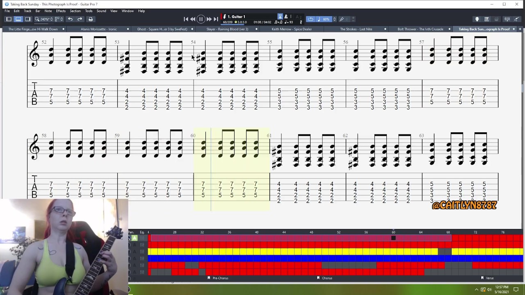Switch to Bolt Thrower - The IVth Crusade tab
Image resolution: width=525 pixels, height=295 pixels.
pos(420,29)
